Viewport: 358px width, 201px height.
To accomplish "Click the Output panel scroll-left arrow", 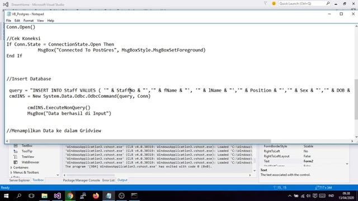I will coord(64,175).
